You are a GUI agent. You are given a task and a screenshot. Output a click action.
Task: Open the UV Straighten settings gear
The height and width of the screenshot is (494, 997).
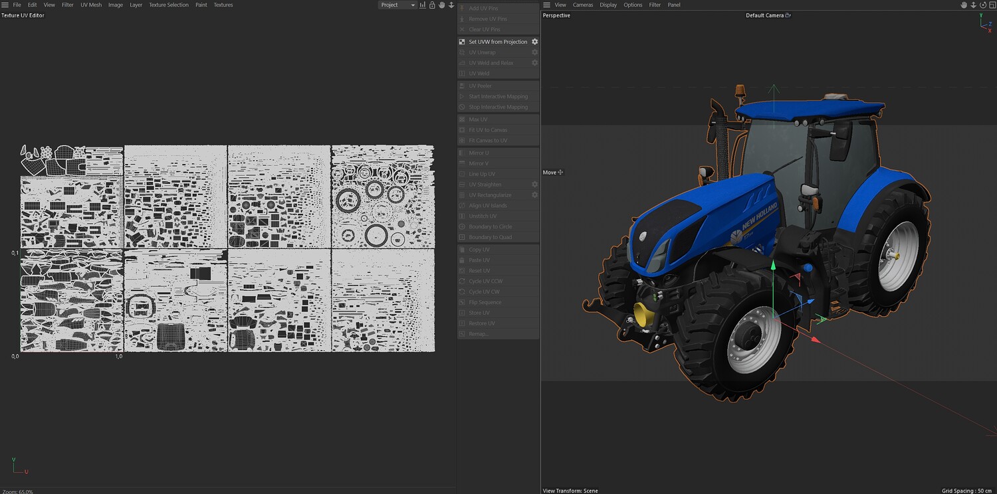(x=534, y=185)
